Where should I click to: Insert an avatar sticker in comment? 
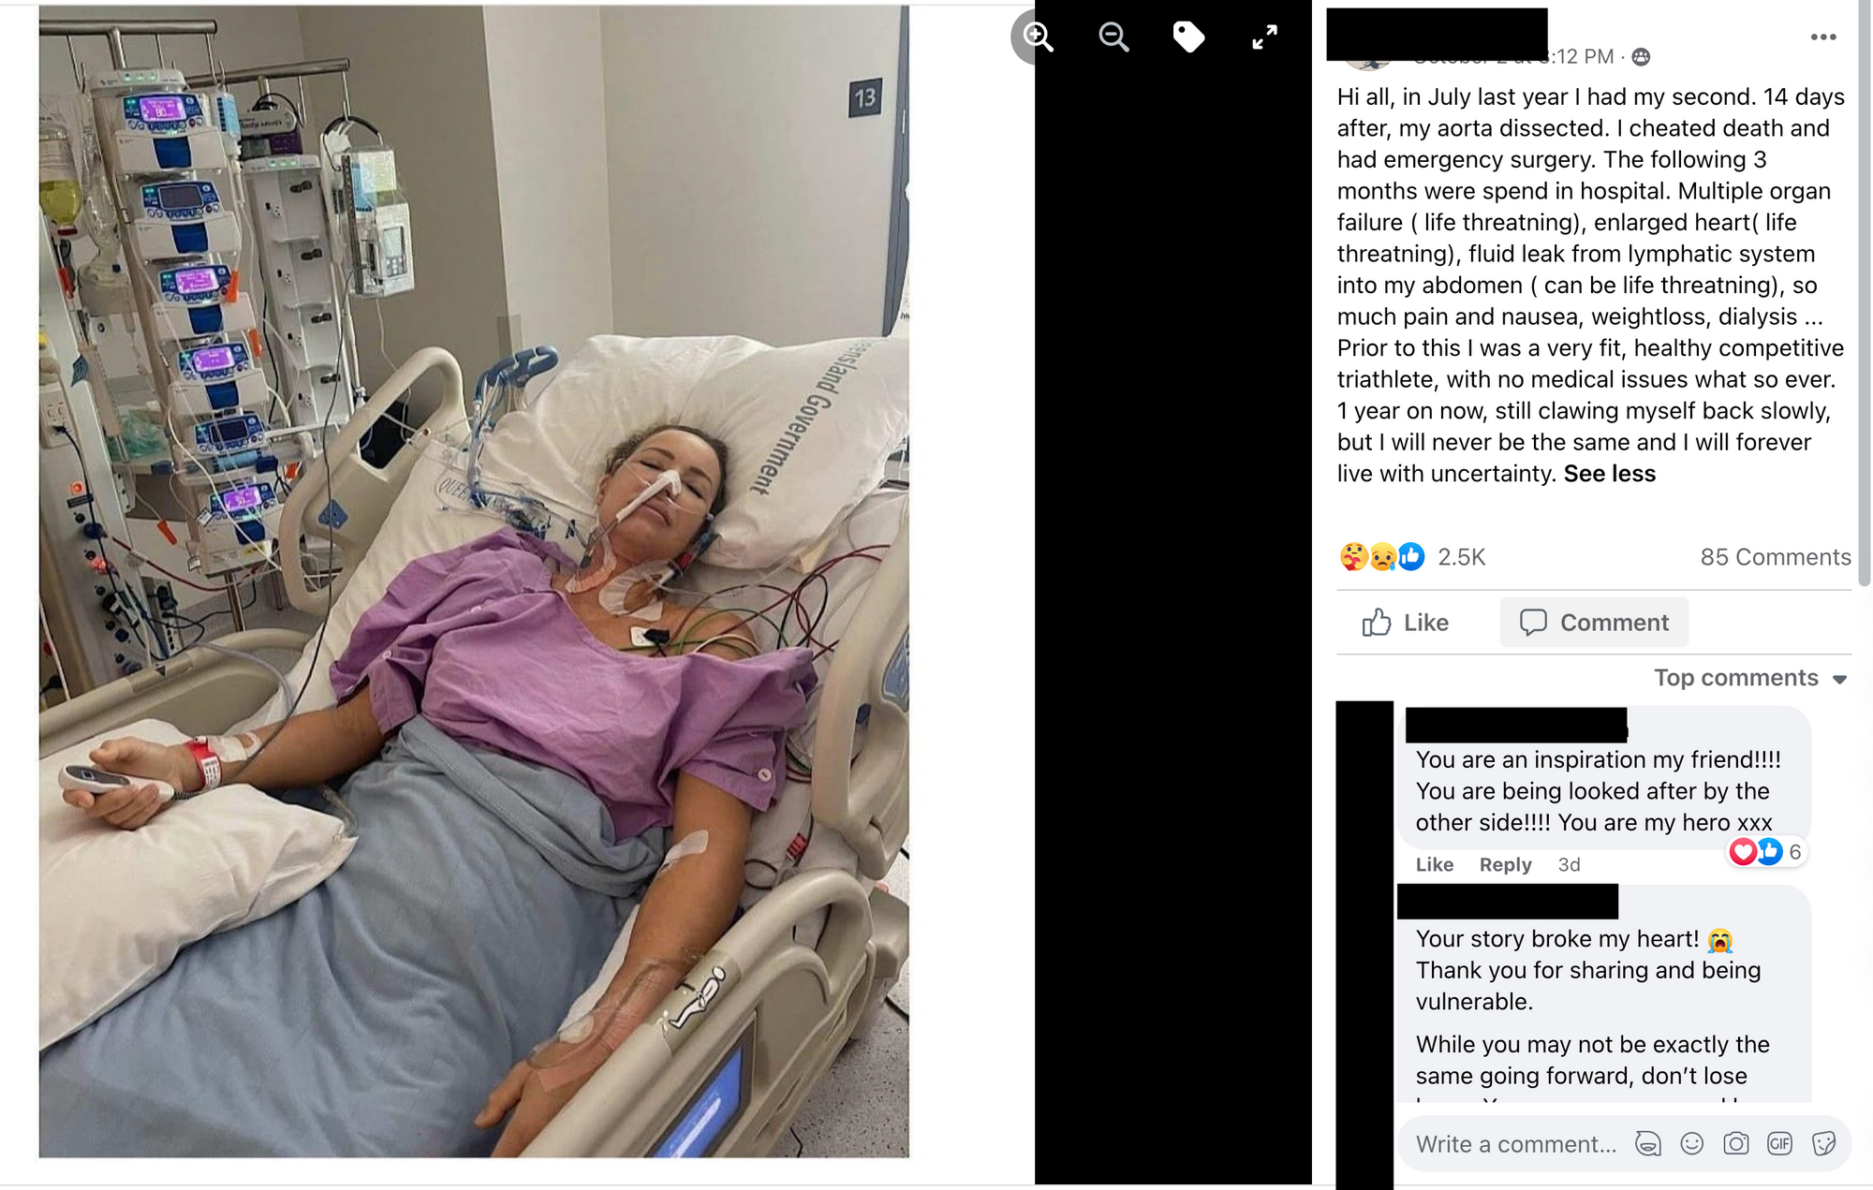point(1647,1143)
